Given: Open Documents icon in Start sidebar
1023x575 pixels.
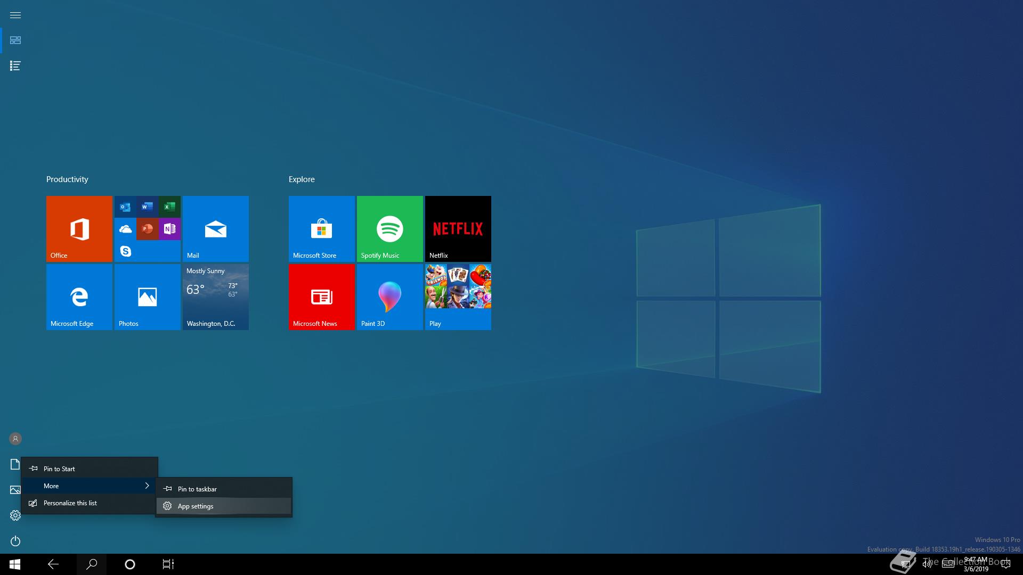Looking at the screenshot, I should [x=15, y=464].
